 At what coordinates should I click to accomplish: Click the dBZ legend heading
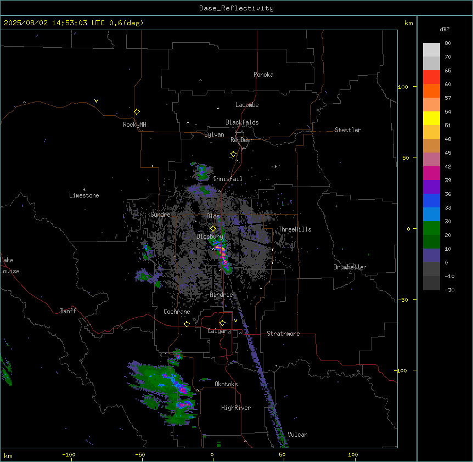pos(444,30)
